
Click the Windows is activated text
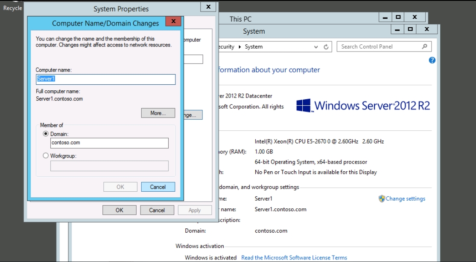211,258
